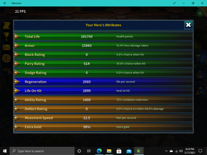Select the Deflect Rating attribute row
This screenshot has width=207, height=155.
103,109
